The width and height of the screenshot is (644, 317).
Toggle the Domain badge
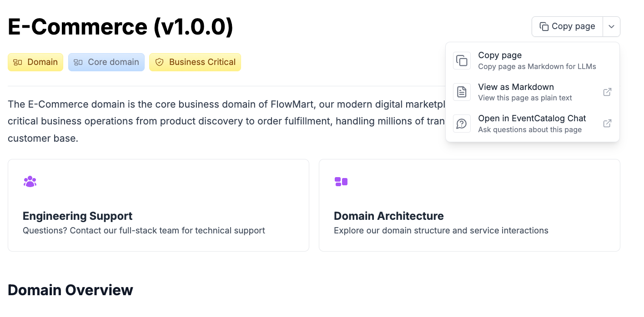pos(35,62)
